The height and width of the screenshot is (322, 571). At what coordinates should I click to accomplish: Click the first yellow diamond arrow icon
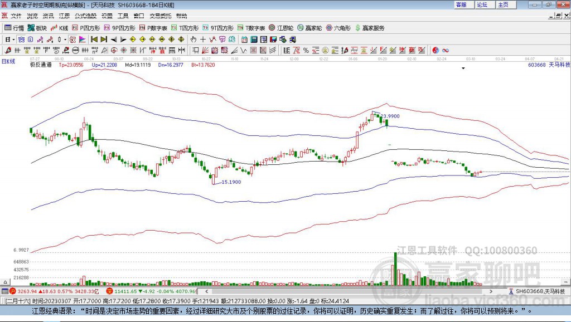click(133, 40)
